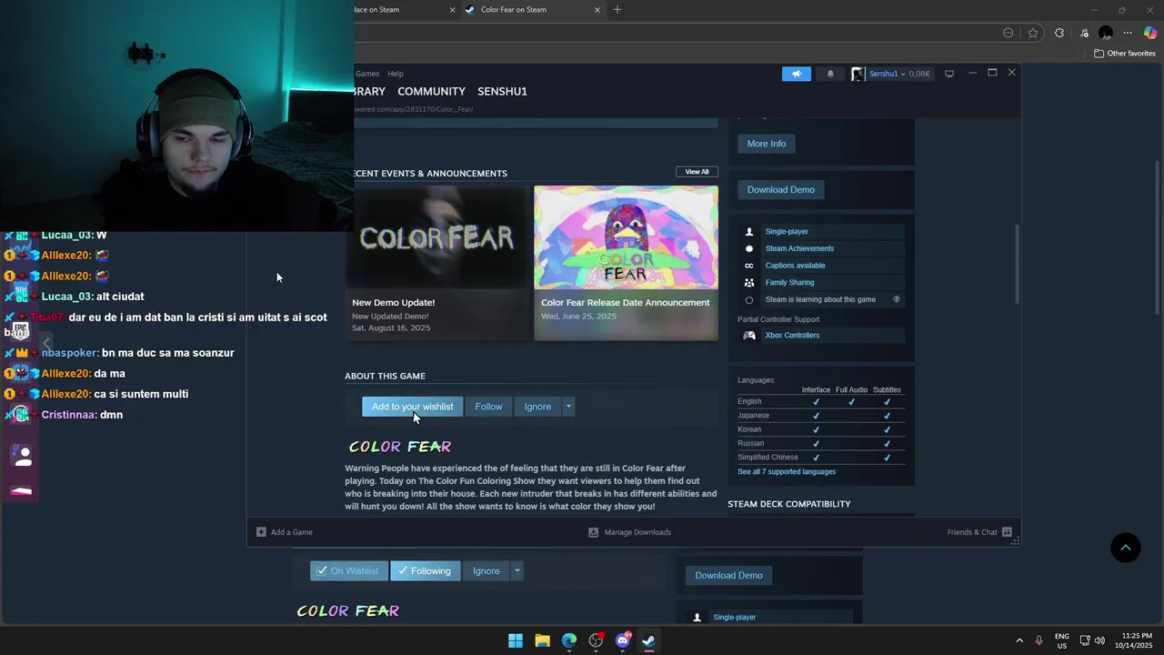Open browser settings and more ellipsis
1164x655 pixels.
1128,33
